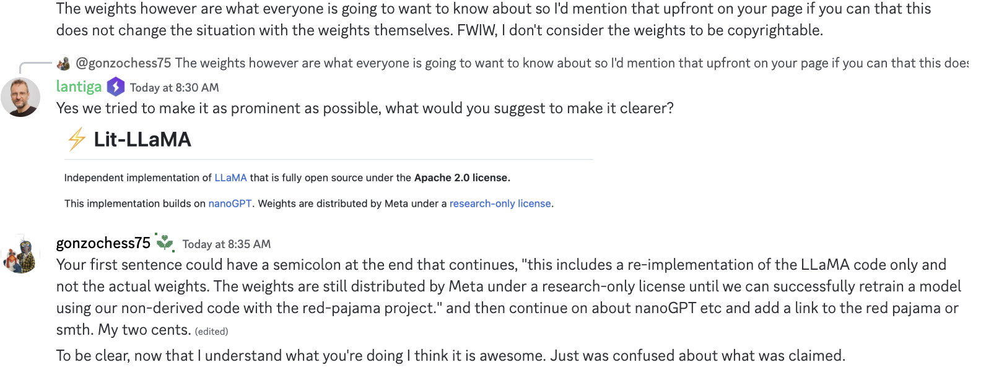Open lantiga's profile by clicking the username
986x370 pixels.
coord(78,87)
